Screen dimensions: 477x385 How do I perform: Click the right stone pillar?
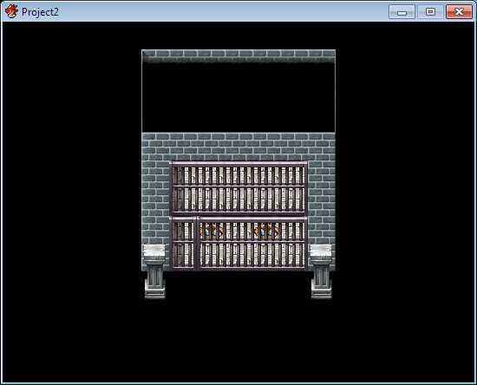tap(321, 271)
